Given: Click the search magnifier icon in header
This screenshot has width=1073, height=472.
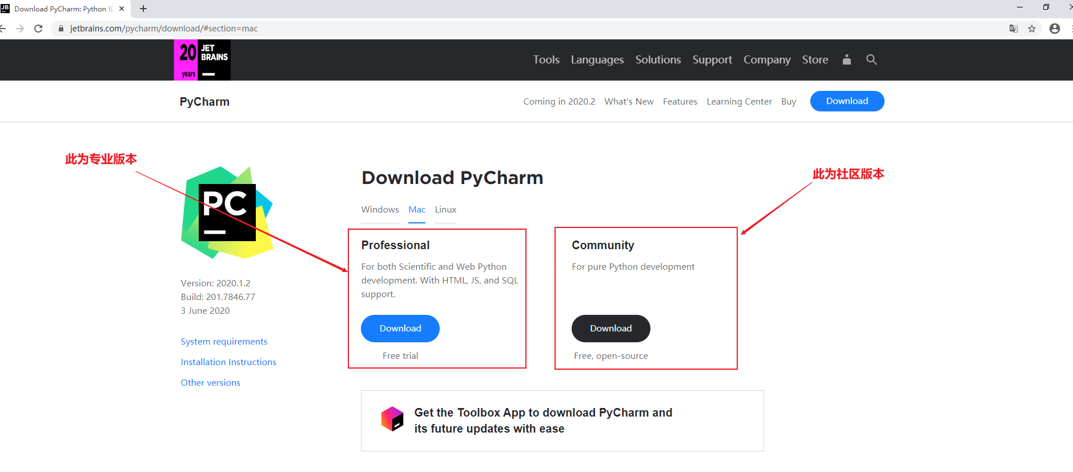Looking at the screenshot, I should click(x=871, y=59).
